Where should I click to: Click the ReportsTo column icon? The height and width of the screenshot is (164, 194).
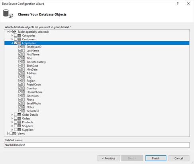pos(24,111)
